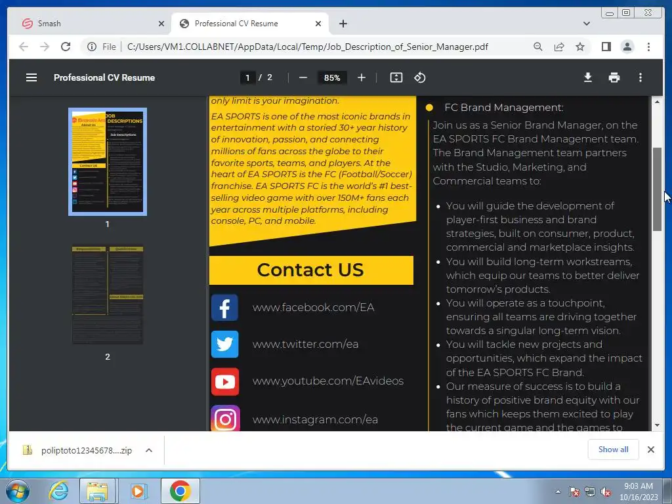Close the Professional CV Resume tab
This screenshot has height=504, width=672.
(318, 24)
